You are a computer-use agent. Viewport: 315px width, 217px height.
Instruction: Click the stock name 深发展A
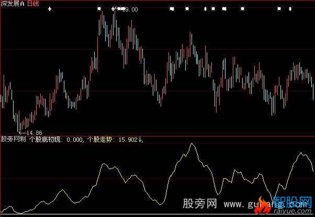(13, 4)
